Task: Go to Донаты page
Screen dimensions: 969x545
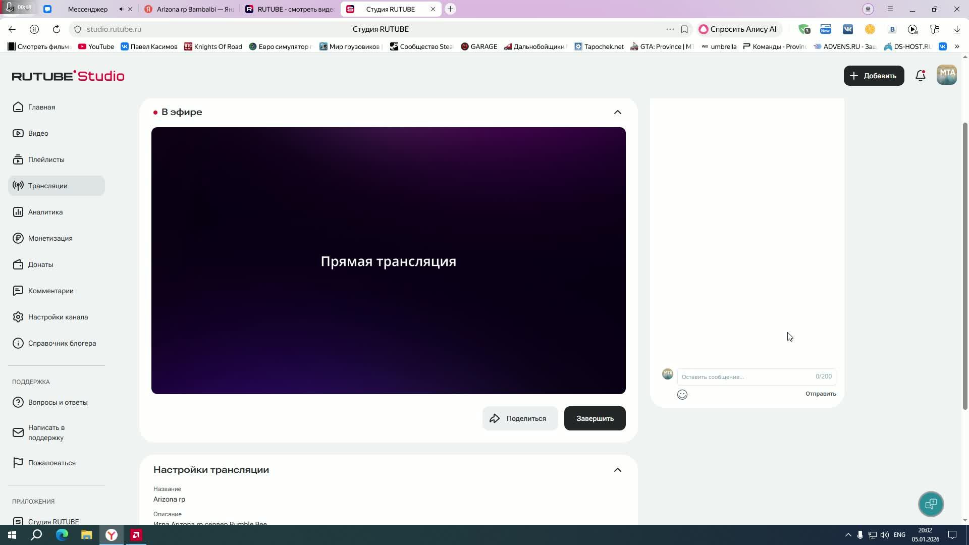Action: tap(40, 264)
